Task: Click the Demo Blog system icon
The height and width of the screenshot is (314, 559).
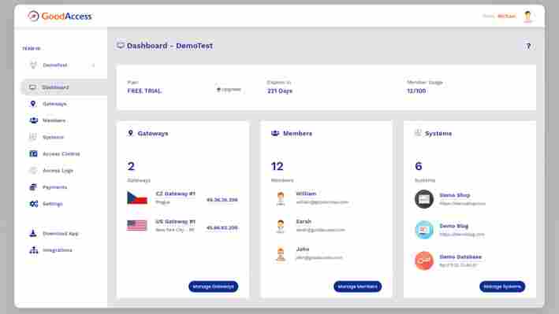Action: coord(424,230)
